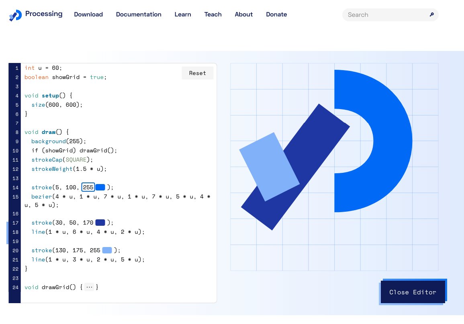Viewport: 464px width, 324px height.
Task: Open the Download menu item
Action: 88,14
